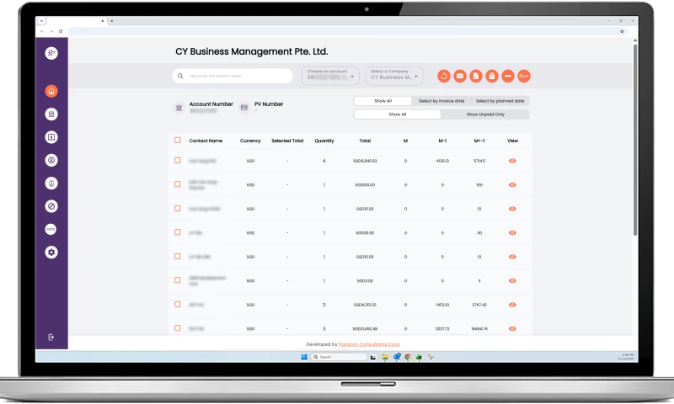
Task: Switch to Select by invoice date
Action: [x=441, y=101]
